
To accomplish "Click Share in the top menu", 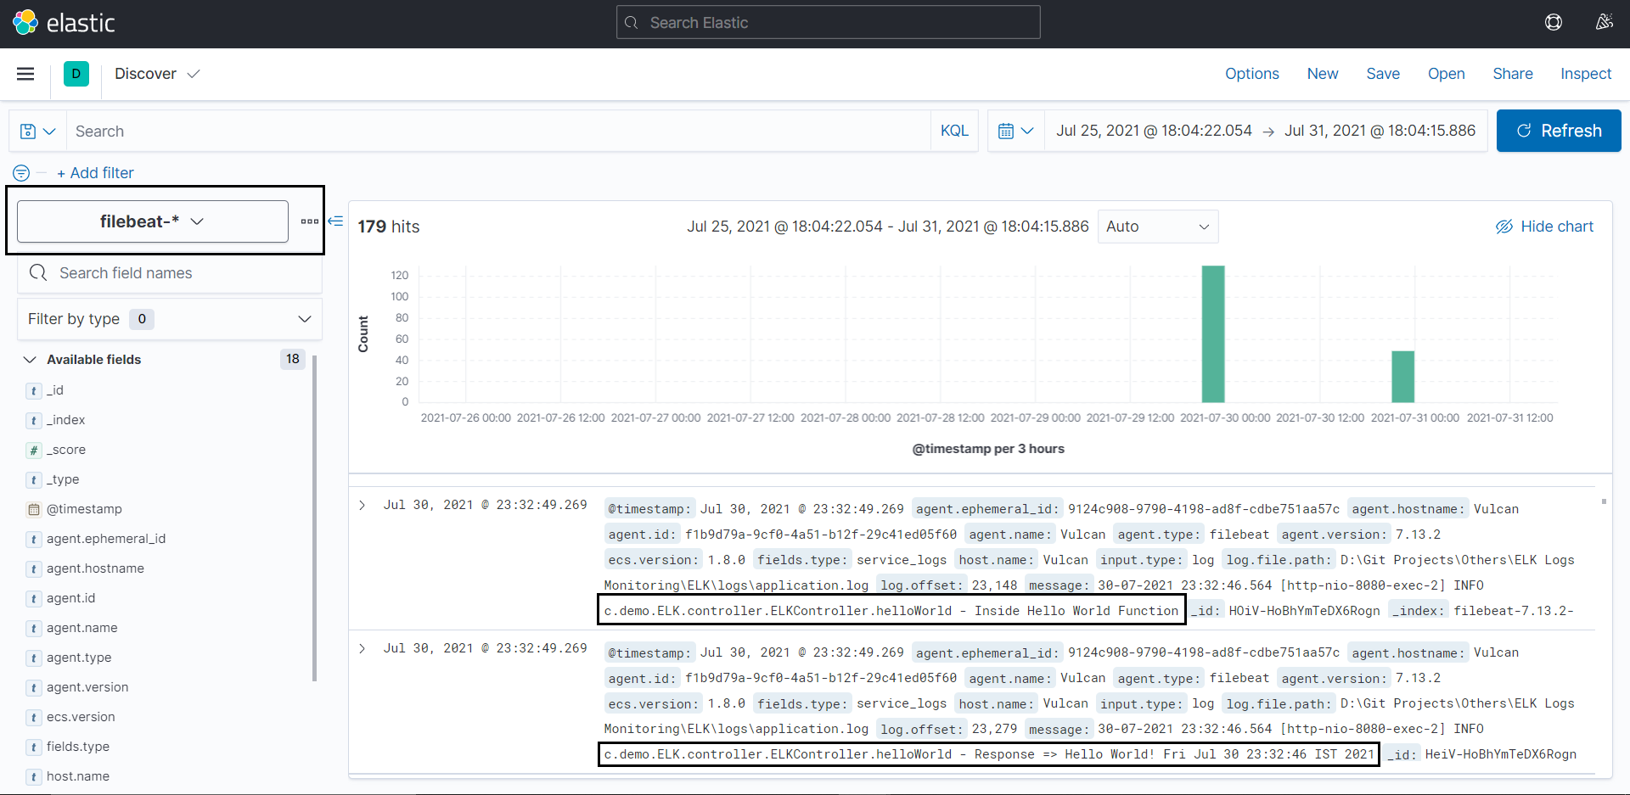I will (x=1513, y=74).
